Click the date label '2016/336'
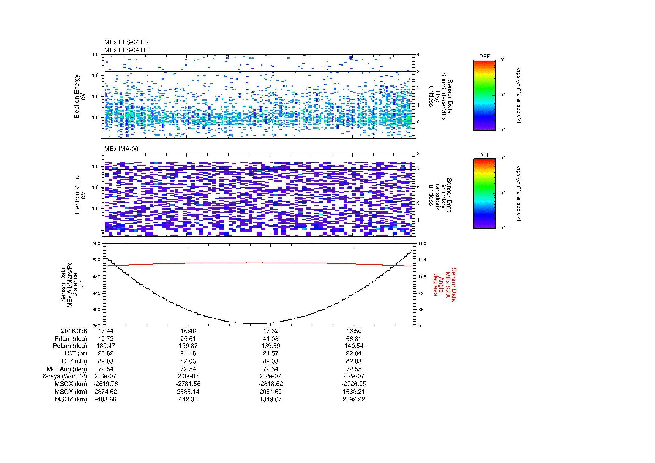The image size is (655, 463). [74, 331]
